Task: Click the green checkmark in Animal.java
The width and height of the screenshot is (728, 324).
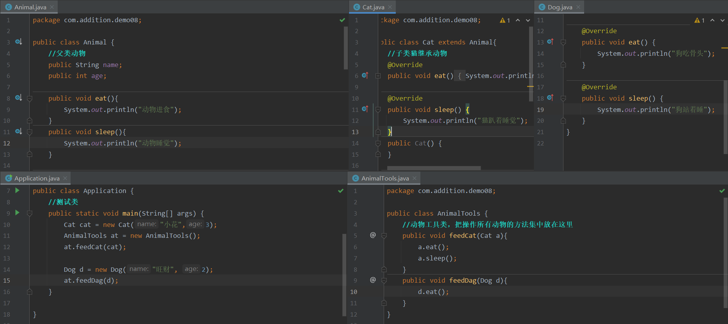Action: [342, 20]
